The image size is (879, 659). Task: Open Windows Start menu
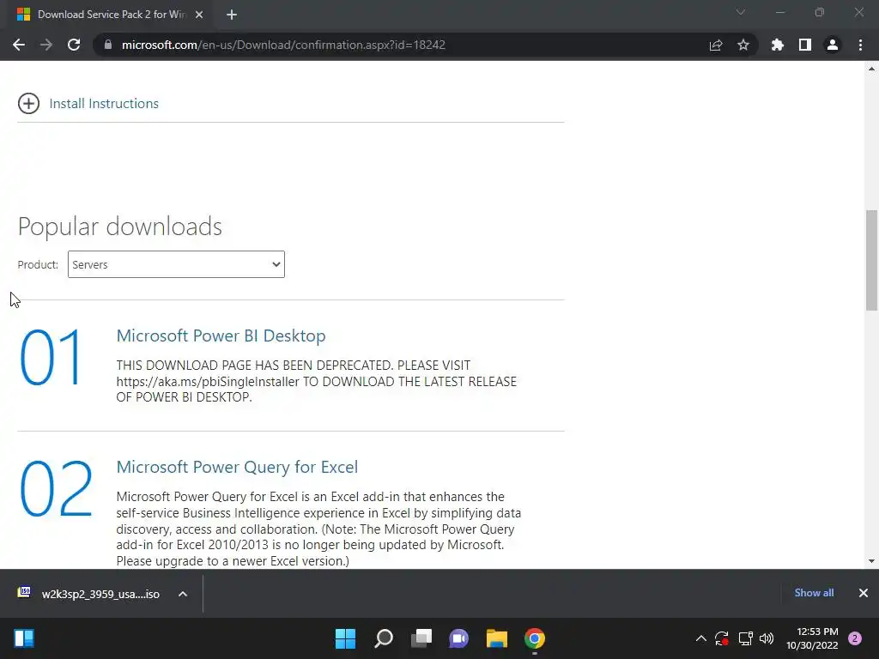(x=345, y=638)
